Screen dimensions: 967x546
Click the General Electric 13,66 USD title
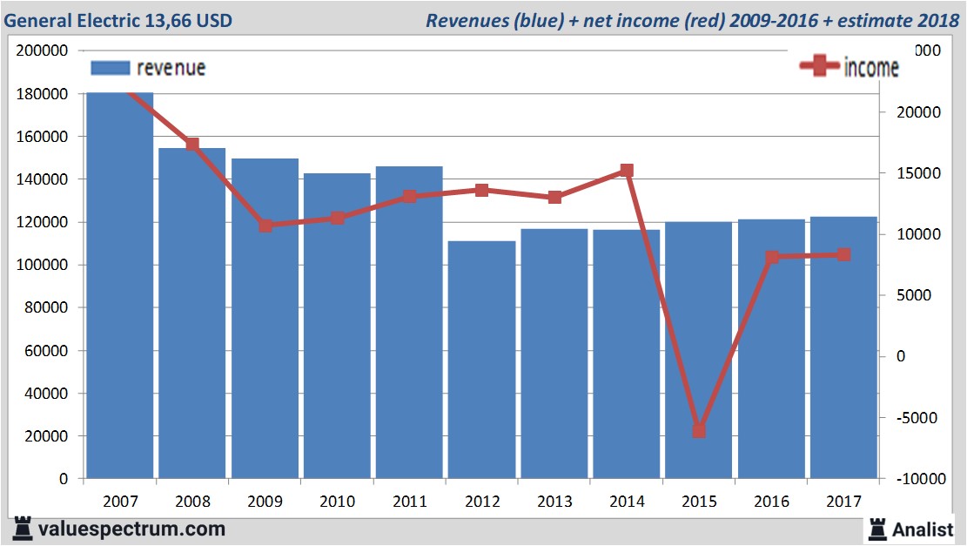pyautogui.click(x=118, y=20)
